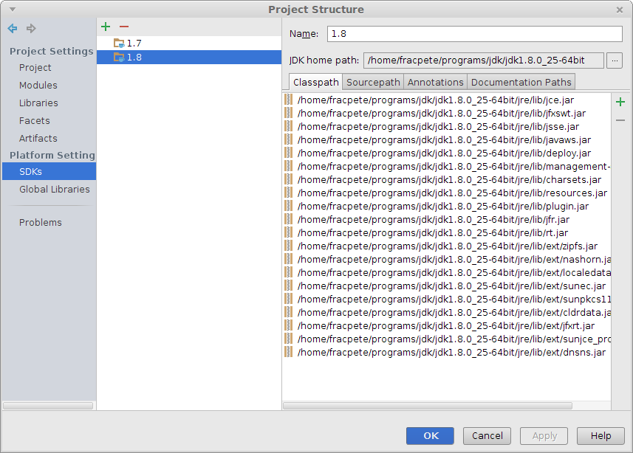The width and height of the screenshot is (633, 453).
Task: Add classpath entry with green plus
Action: (x=620, y=102)
